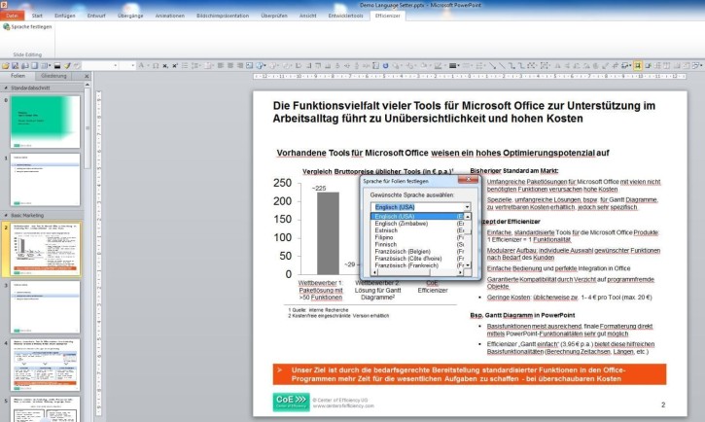The image size is (705, 422).
Task: Click the line spacing icon
Action: pyautogui.click(x=195, y=65)
